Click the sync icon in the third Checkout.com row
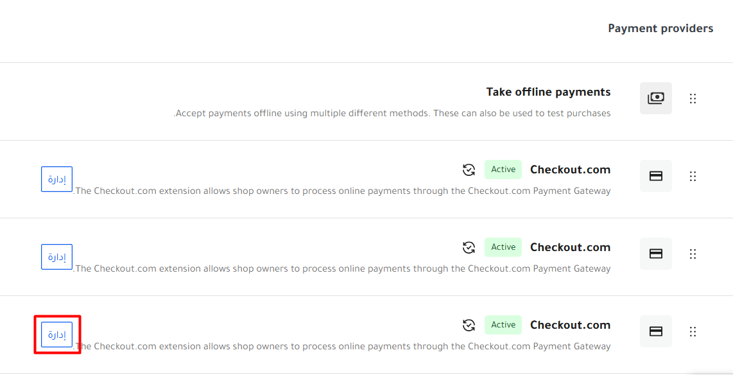The width and height of the screenshot is (733, 375). click(x=469, y=325)
